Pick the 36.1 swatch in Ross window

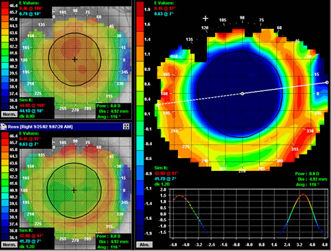(x=5, y=237)
